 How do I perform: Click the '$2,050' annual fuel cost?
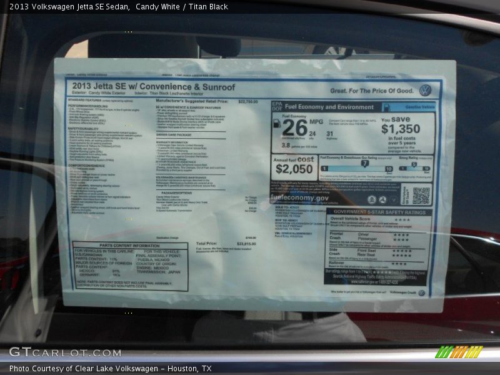(x=294, y=169)
